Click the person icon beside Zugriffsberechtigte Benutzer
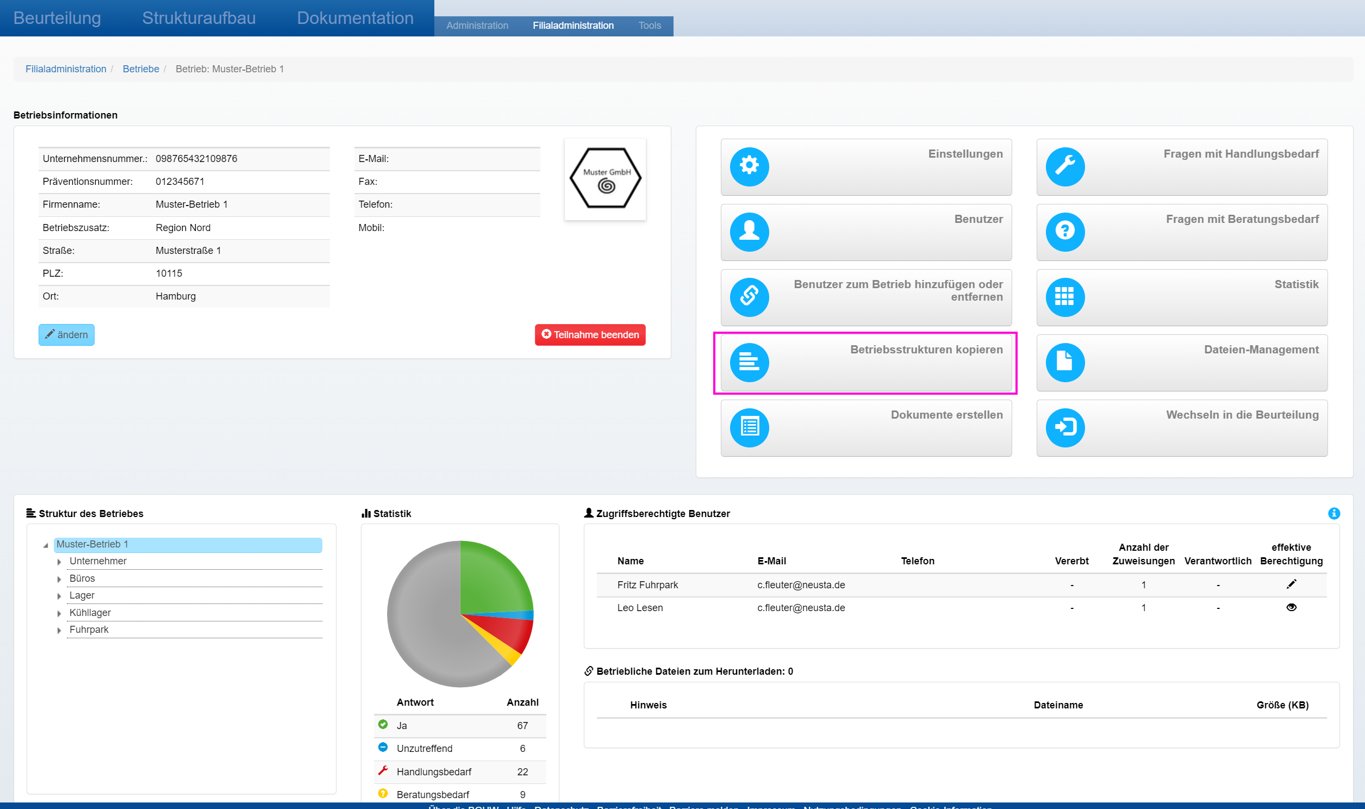 (589, 513)
